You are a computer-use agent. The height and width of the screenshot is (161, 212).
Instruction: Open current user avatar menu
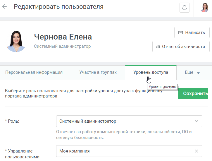(205, 8)
